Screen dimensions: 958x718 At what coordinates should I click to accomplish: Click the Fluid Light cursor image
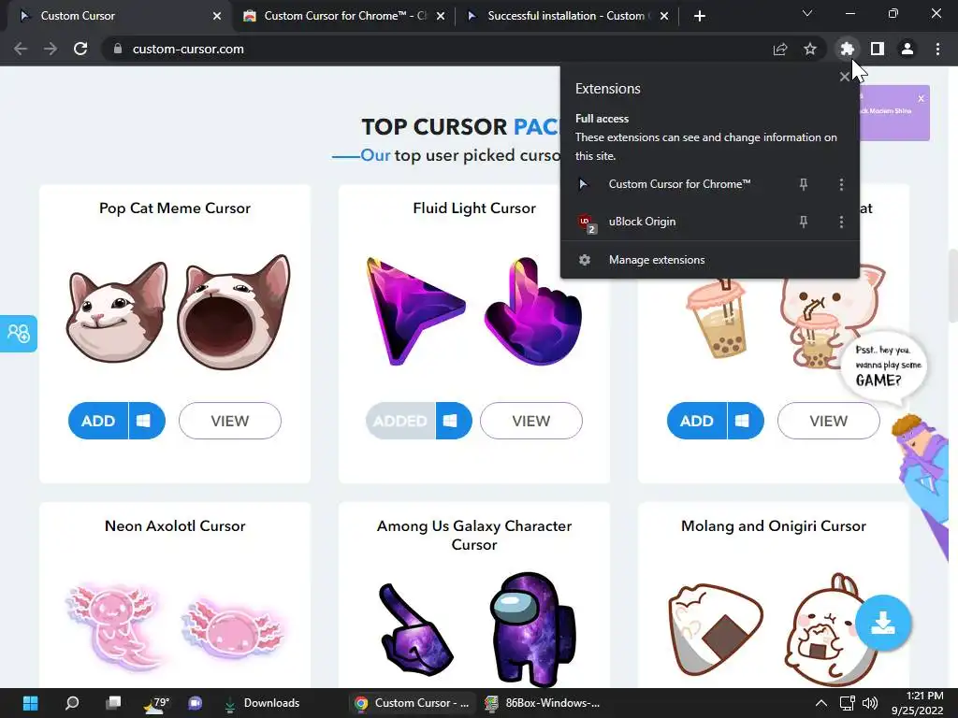coord(473,311)
